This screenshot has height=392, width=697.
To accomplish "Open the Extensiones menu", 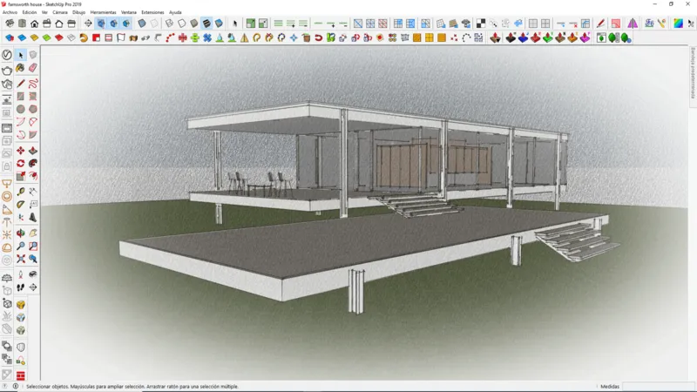I will click(x=152, y=12).
